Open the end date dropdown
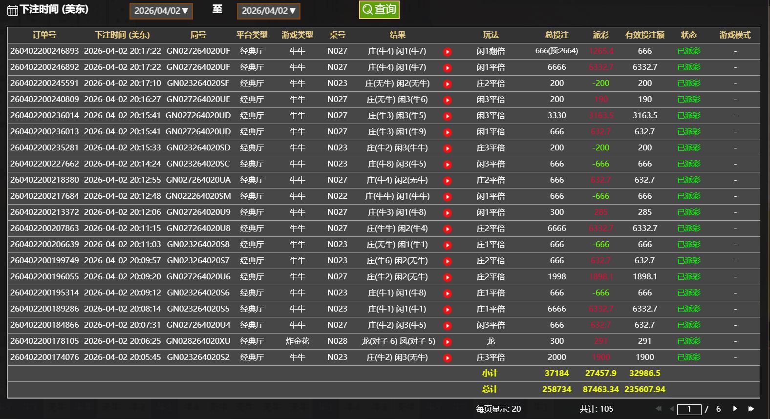 (268, 11)
